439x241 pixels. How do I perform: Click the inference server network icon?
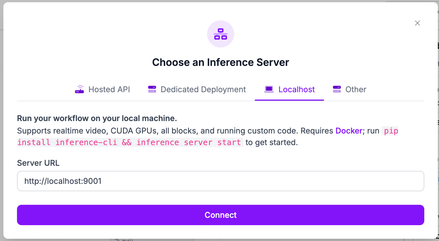(220, 34)
